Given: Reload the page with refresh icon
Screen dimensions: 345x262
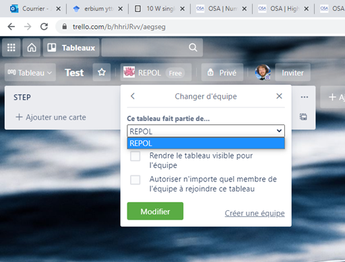Looking at the screenshot, I should pos(44,27).
